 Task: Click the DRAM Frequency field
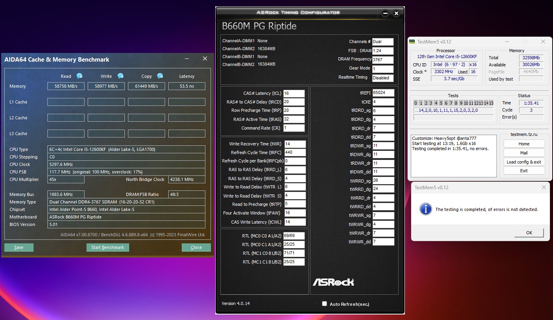383,60
